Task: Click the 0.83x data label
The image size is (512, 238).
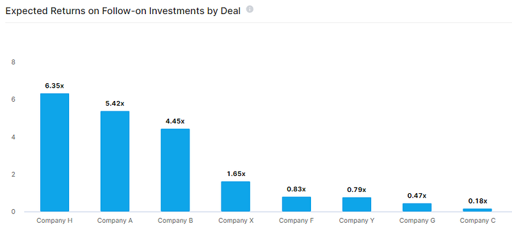Action: click(296, 189)
